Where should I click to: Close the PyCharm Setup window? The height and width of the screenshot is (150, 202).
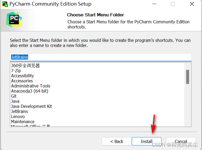(192, 4)
